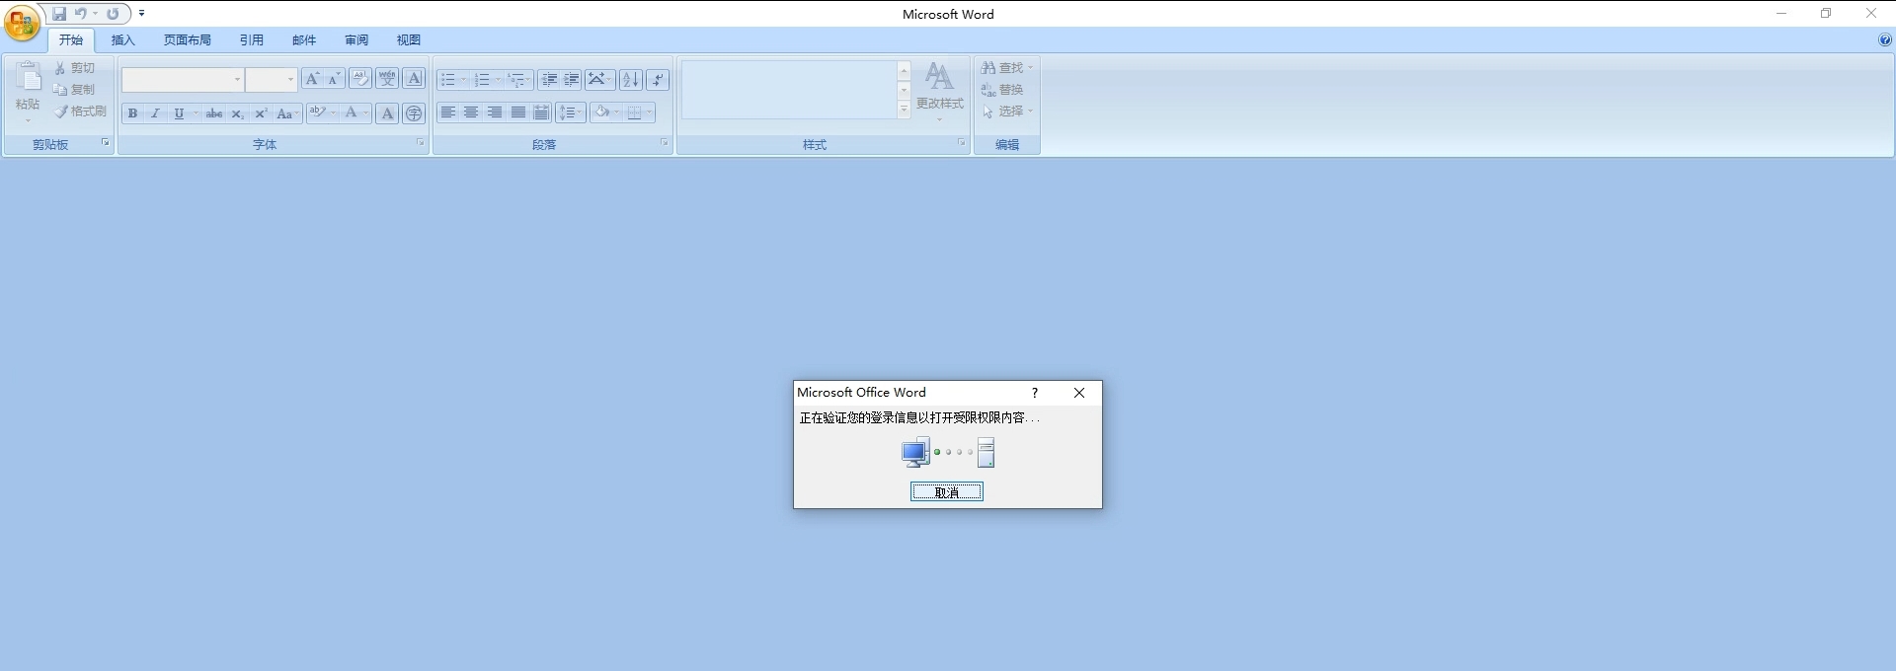Click the Word Help question-mark icon
The image size is (1896, 671).
point(1884,40)
